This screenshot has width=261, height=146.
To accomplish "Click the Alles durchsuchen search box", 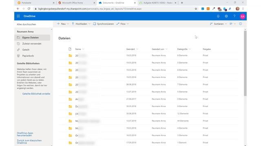I will [33, 24].
